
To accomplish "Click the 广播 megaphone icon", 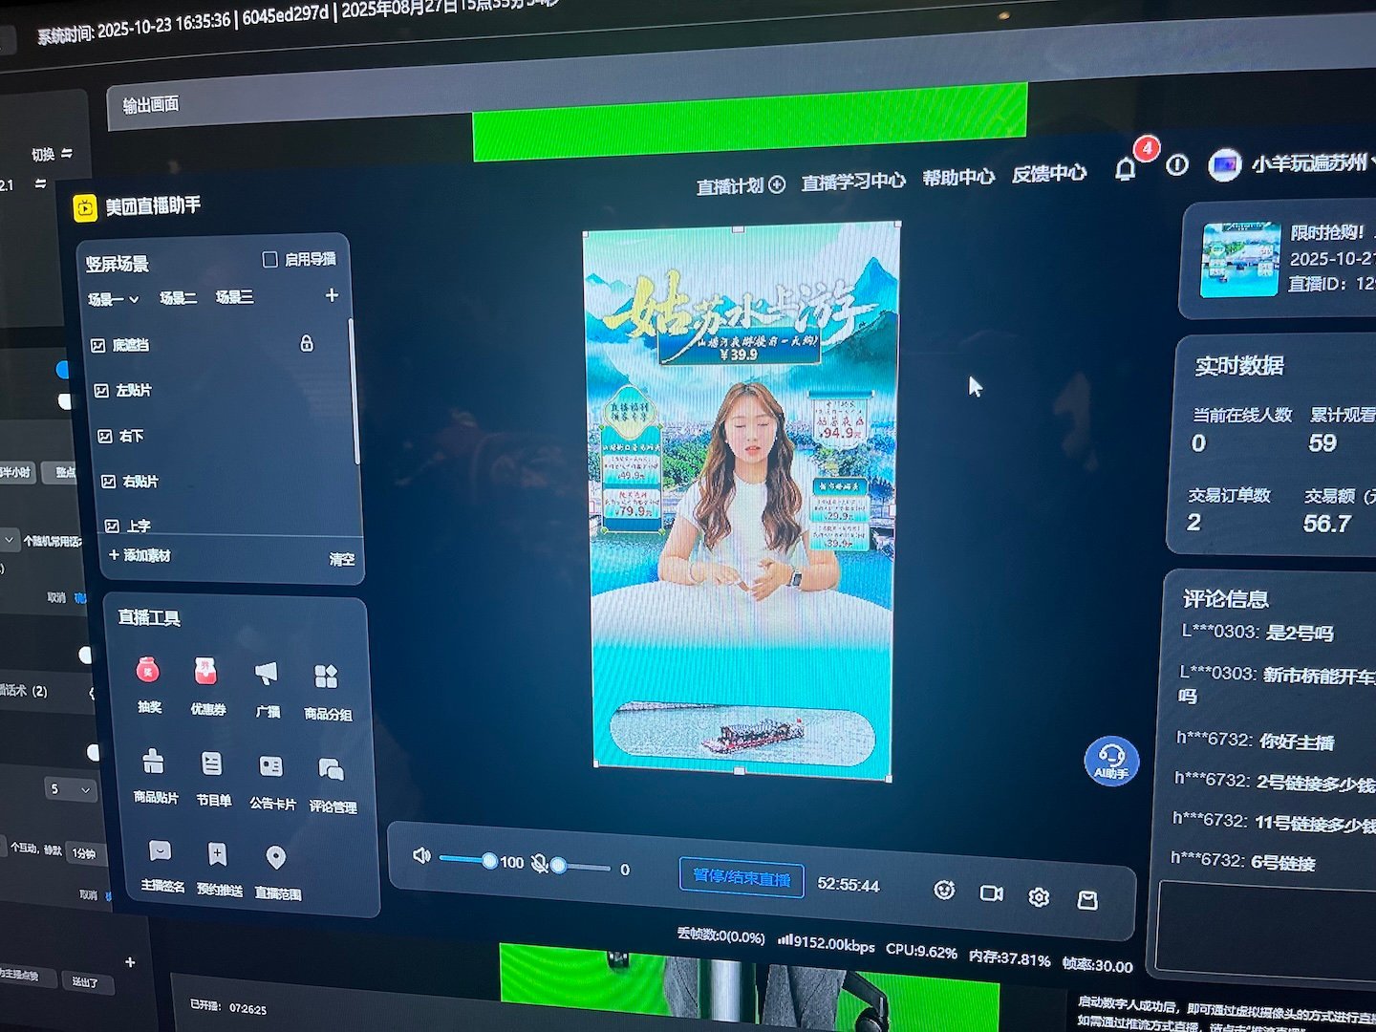I will tap(267, 675).
